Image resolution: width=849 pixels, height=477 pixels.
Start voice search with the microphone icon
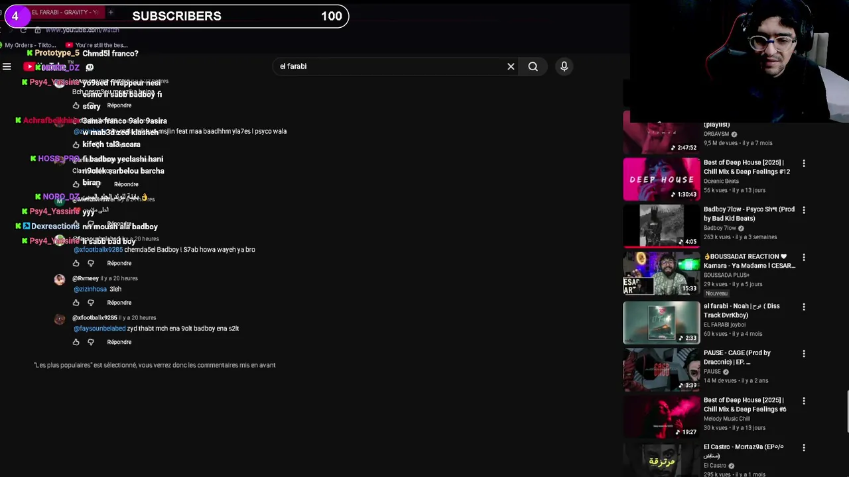coord(564,66)
